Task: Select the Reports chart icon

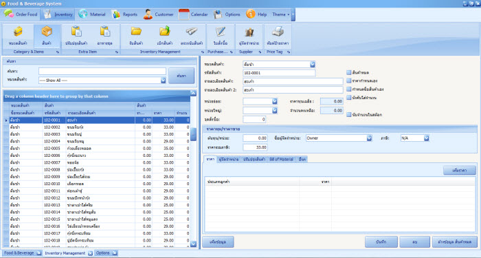Action: coord(116,14)
